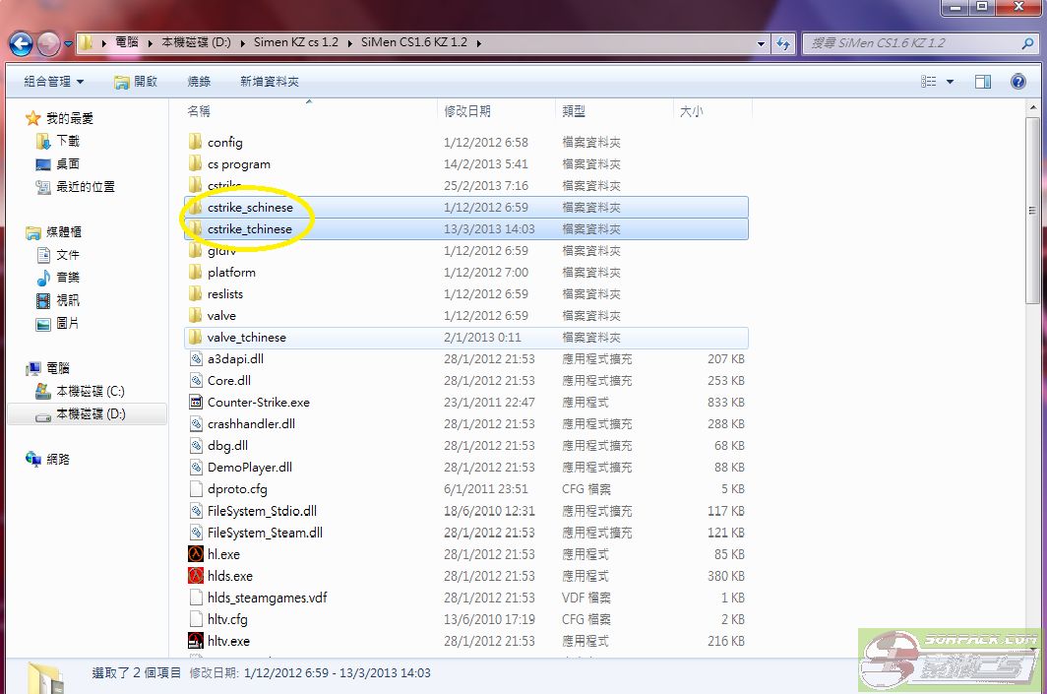Select the Core.dll file icon
1047x694 pixels.
tap(196, 381)
